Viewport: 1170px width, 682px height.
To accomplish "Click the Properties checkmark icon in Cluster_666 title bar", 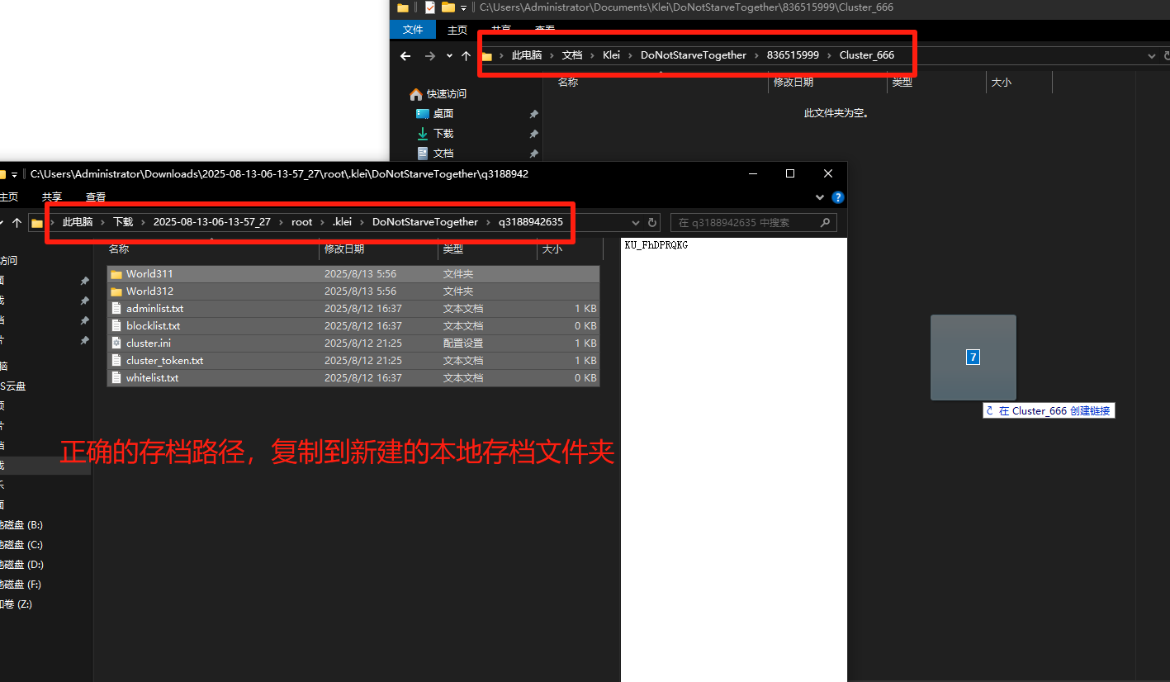I will (x=430, y=7).
